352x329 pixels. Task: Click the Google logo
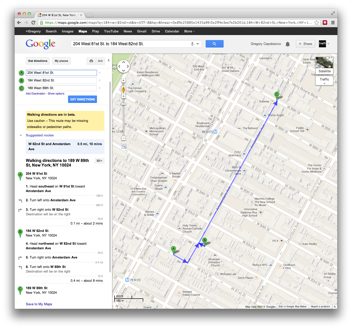(40, 44)
